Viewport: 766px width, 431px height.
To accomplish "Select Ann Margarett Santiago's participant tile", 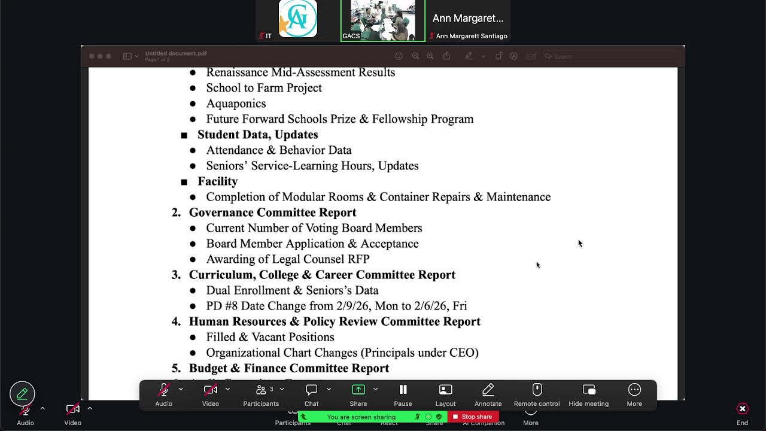I will click(x=468, y=21).
